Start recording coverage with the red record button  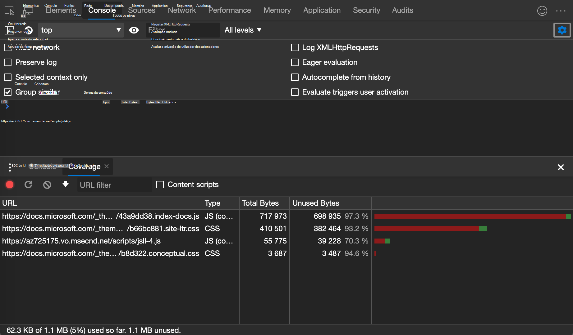(10, 185)
